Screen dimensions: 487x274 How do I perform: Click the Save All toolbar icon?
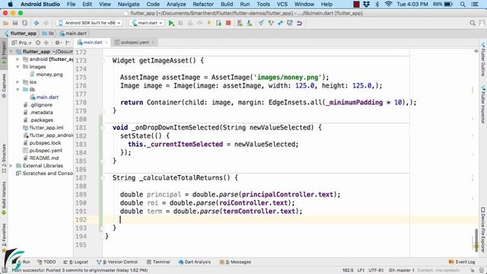[x=15, y=23]
